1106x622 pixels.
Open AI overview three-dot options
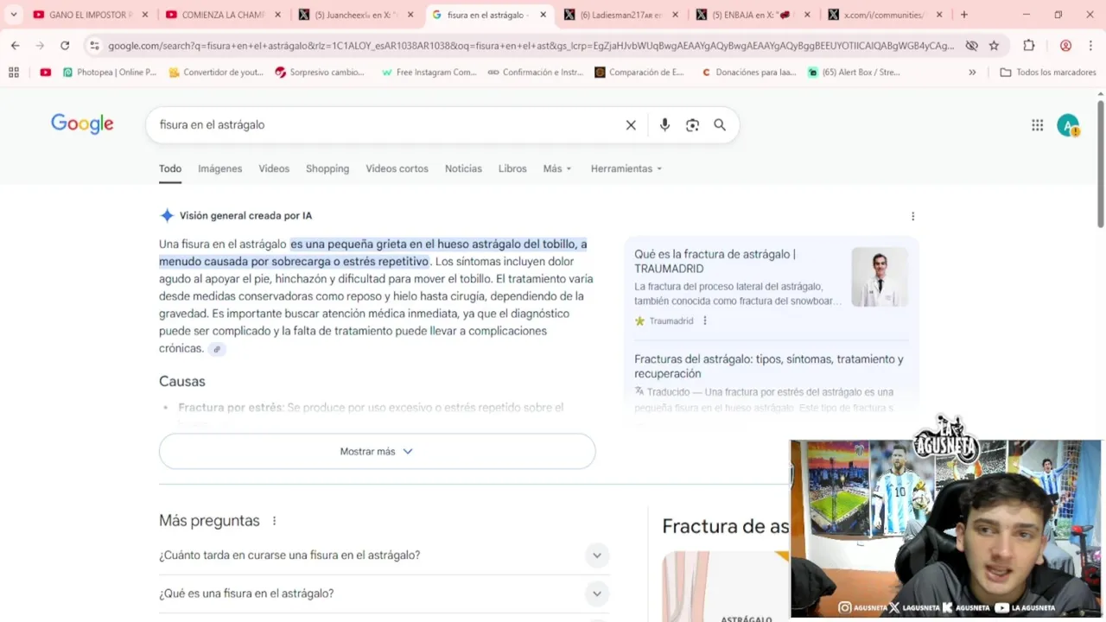(912, 216)
